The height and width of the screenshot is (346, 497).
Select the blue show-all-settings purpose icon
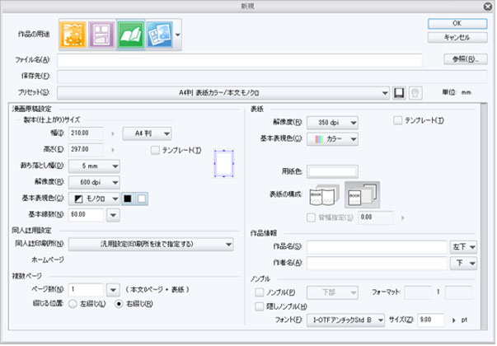click(x=159, y=35)
